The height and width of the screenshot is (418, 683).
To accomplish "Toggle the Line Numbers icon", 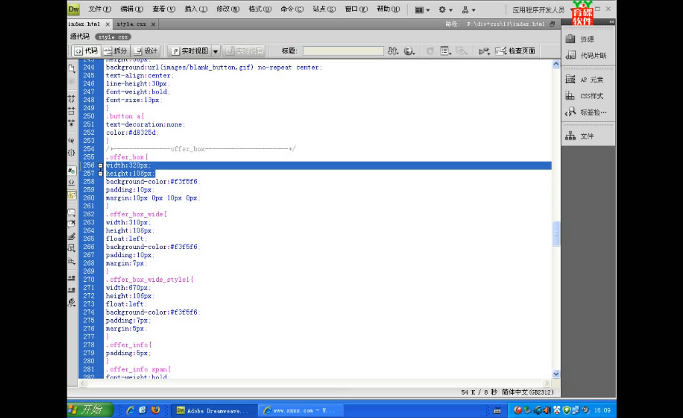I will coord(71,170).
